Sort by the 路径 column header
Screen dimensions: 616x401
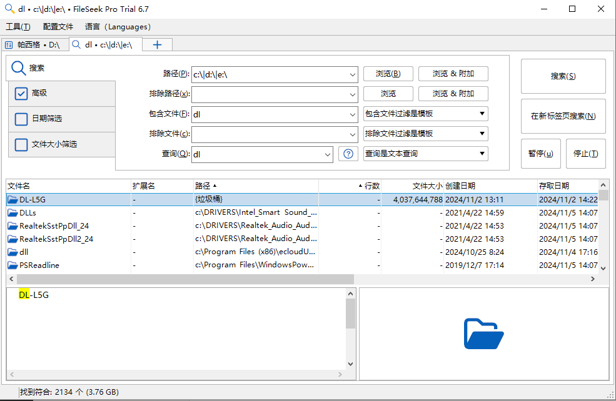(x=256, y=186)
